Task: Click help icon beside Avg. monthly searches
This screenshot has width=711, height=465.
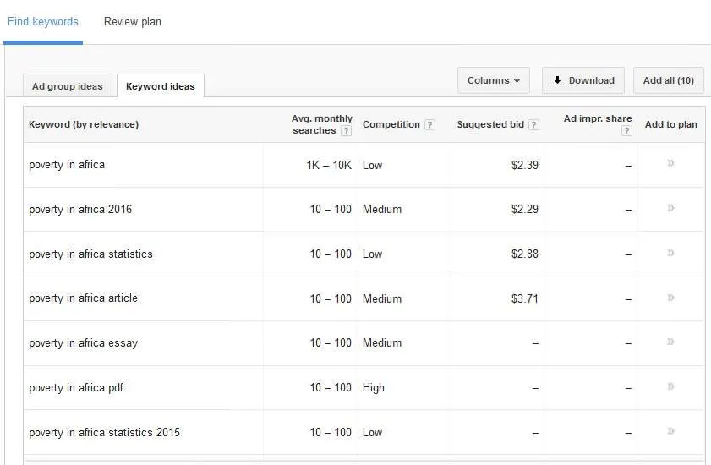Action: pos(346,131)
